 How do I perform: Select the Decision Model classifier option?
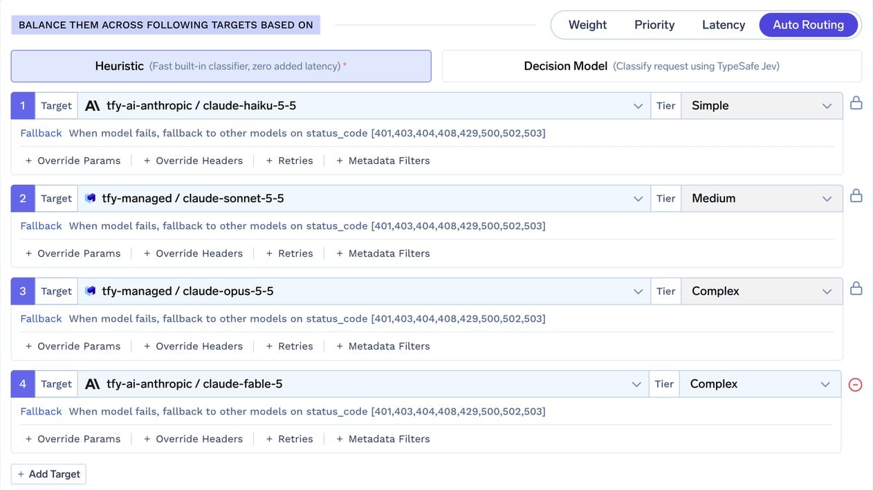[x=652, y=66]
